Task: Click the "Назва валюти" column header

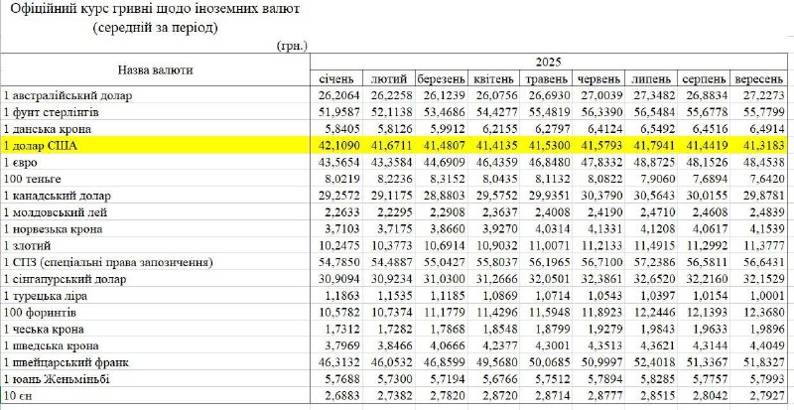Action: click(155, 69)
